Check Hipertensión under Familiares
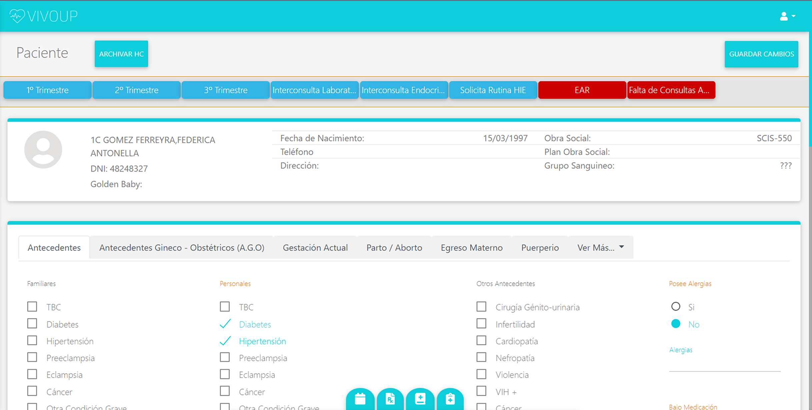 point(32,341)
